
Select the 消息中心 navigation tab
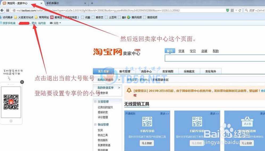tap(146, 71)
